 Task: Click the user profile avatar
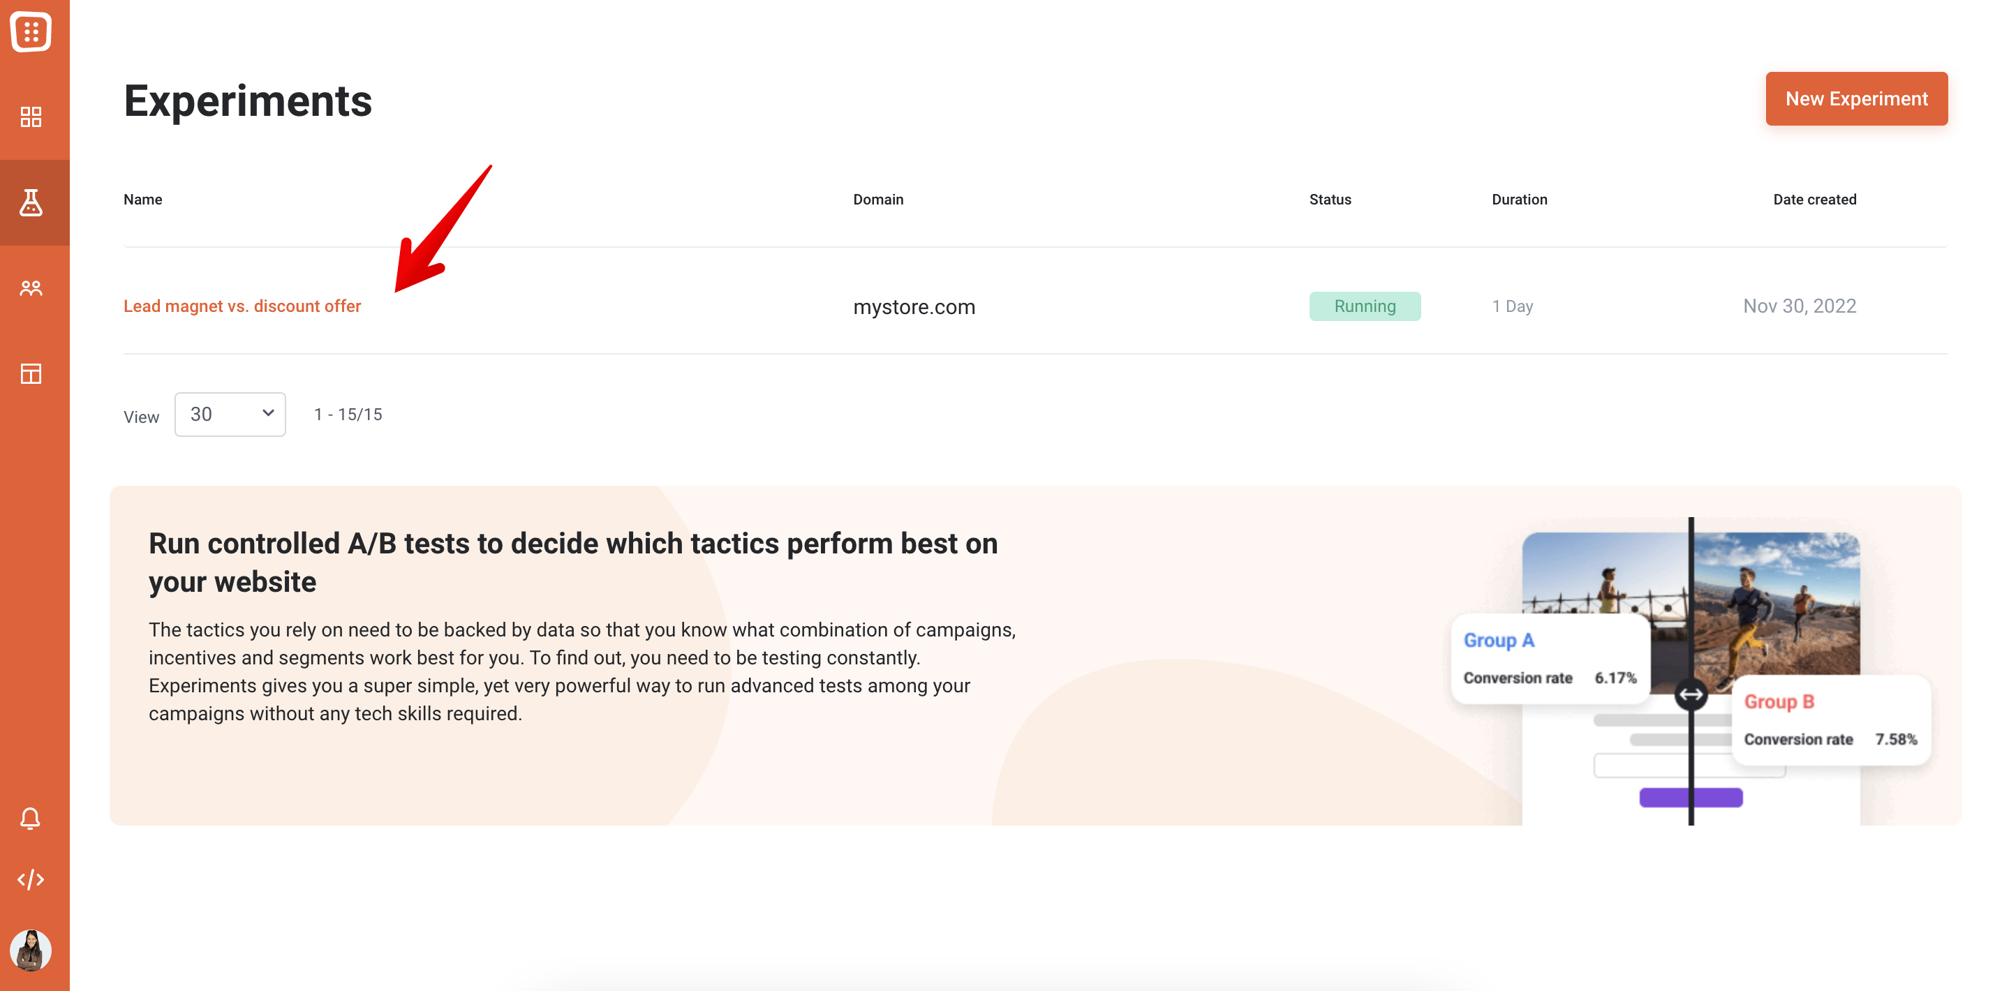point(30,950)
